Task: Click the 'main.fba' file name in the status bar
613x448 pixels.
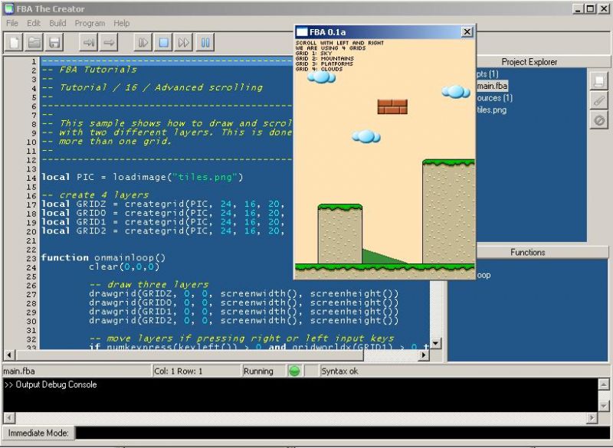Action: (x=19, y=371)
